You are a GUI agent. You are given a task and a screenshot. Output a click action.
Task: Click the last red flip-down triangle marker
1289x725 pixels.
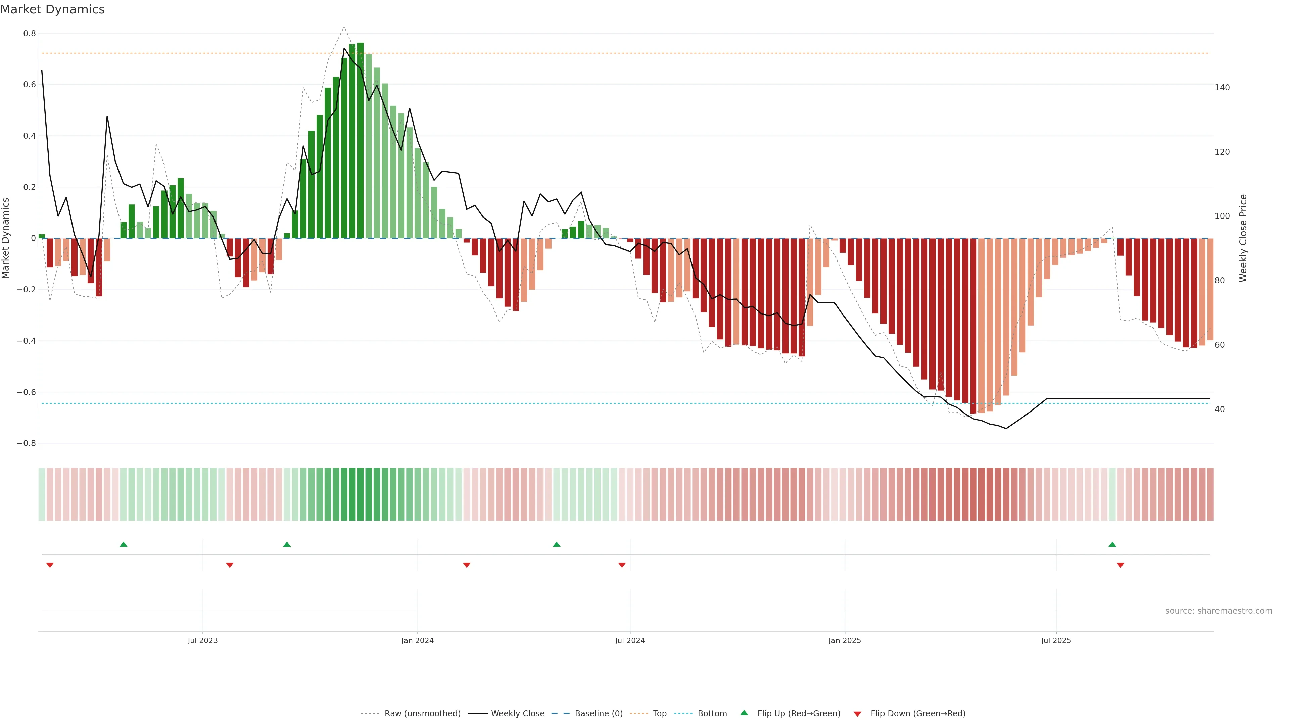point(1120,565)
